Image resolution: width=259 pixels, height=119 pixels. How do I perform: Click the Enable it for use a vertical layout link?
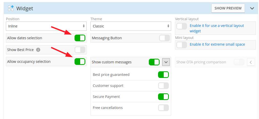[217, 28]
